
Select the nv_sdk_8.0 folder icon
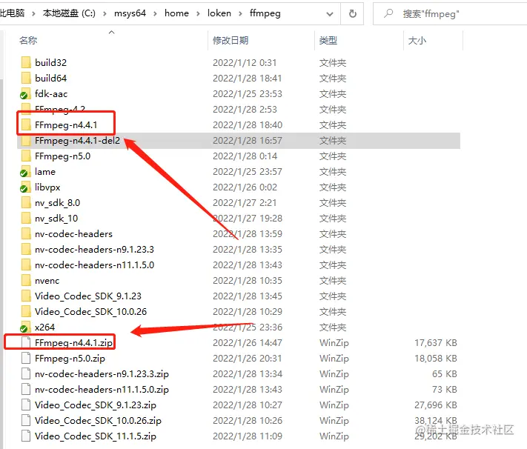(26, 203)
